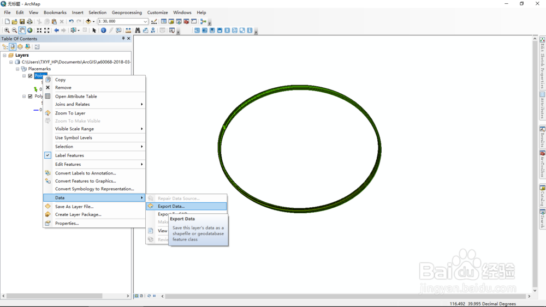Collapse the Placemarks group node
The height and width of the screenshot is (307, 546).
click(17, 69)
